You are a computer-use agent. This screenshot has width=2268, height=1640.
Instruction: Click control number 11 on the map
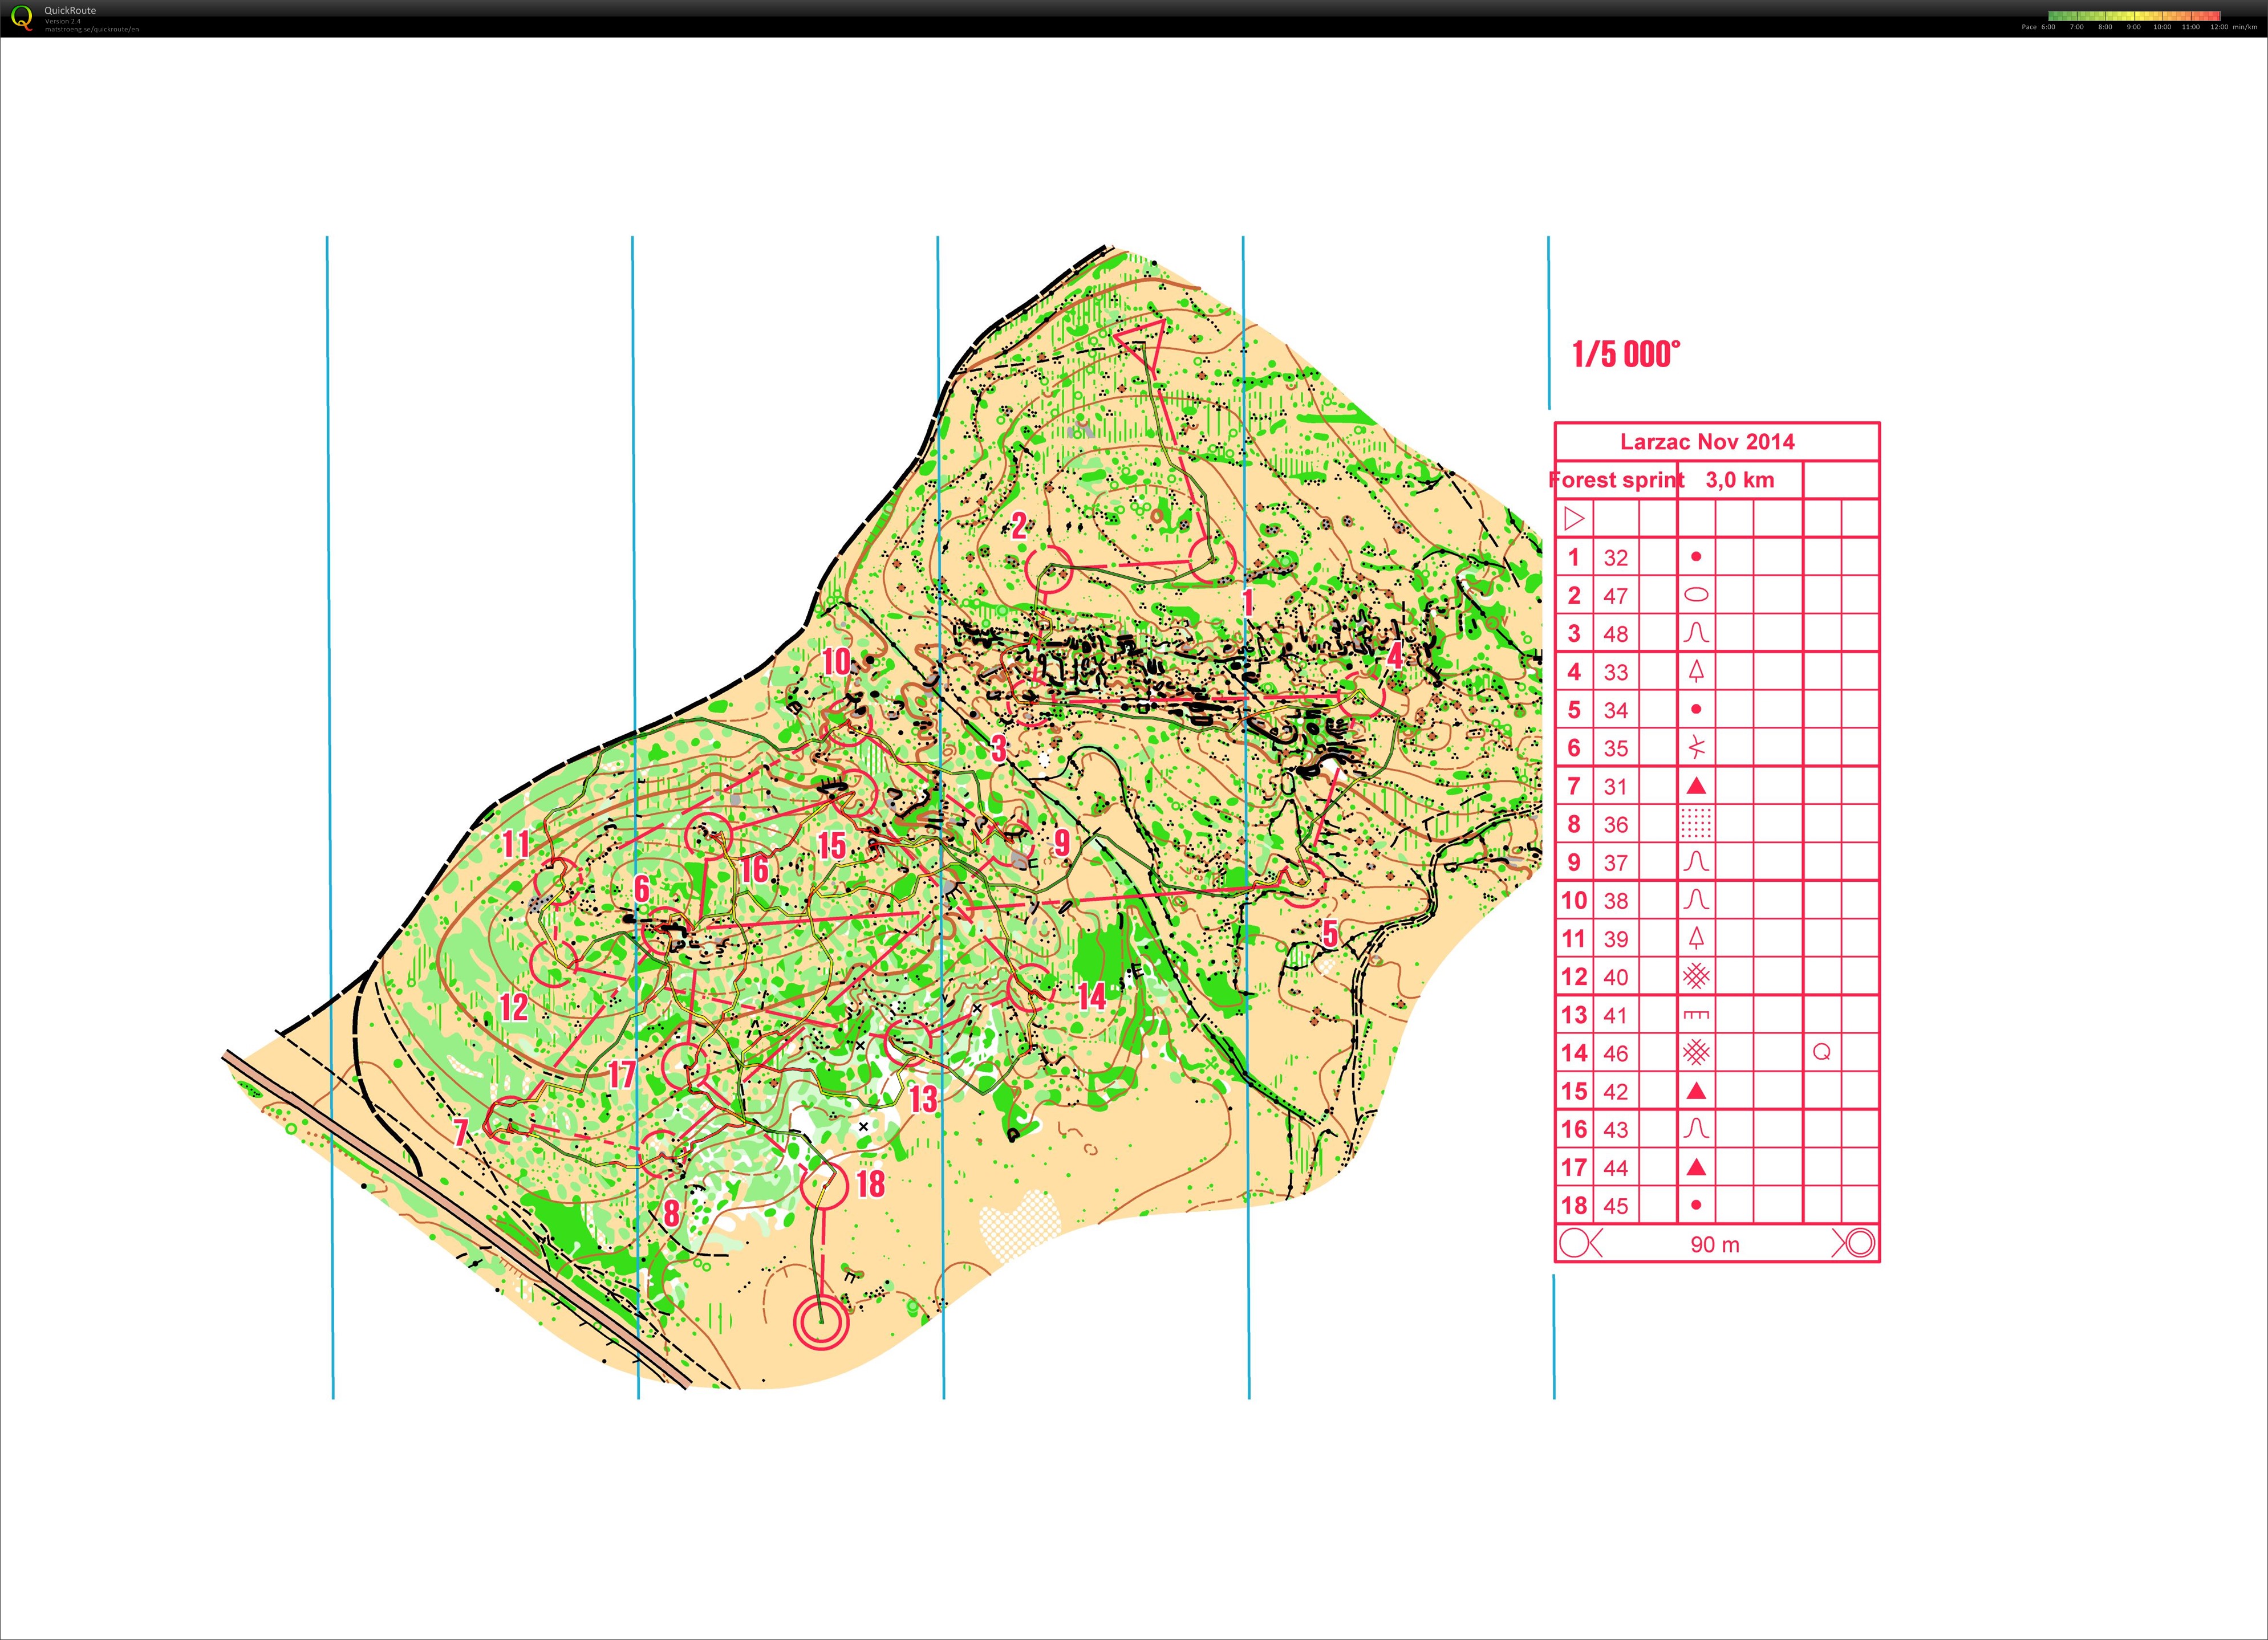click(516, 843)
